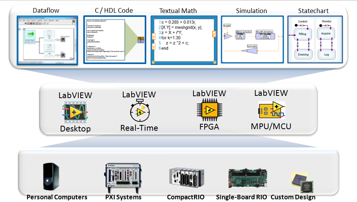The width and height of the screenshot is (357, 202).
Task: Click the LabVIEW MPU/MCU icon
Action: pyautogui.click(x=272, y=110)
